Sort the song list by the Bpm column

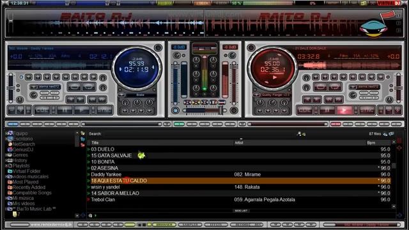point(378,142)
